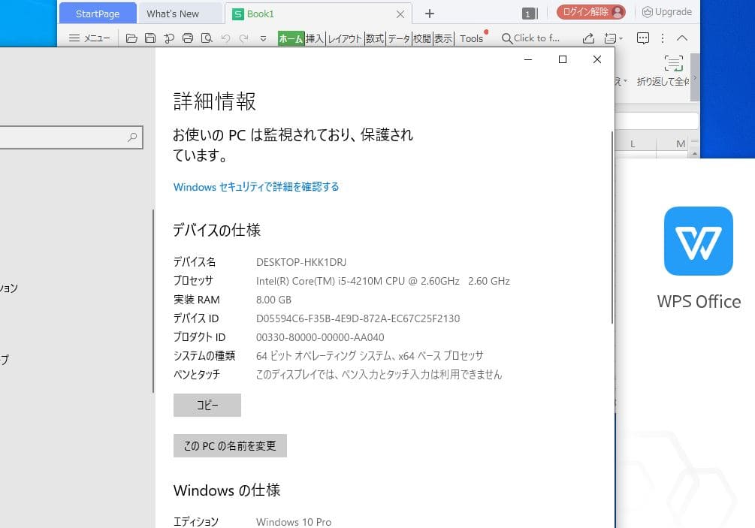Click the Share icon in WPS toolbar
Screen dimensions: 755x528
[588, 38]
